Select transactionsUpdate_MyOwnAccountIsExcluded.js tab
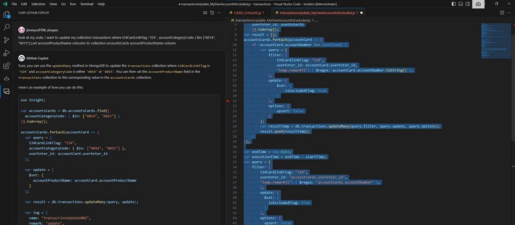Screen dimensions: 515x225 click(x=319, y=13)
